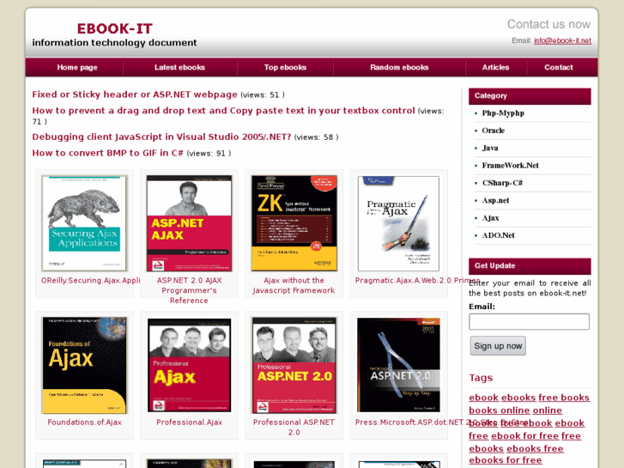Click the Sign up now button
The height and width of the screenshot is (468, 624).
[498, 346]
